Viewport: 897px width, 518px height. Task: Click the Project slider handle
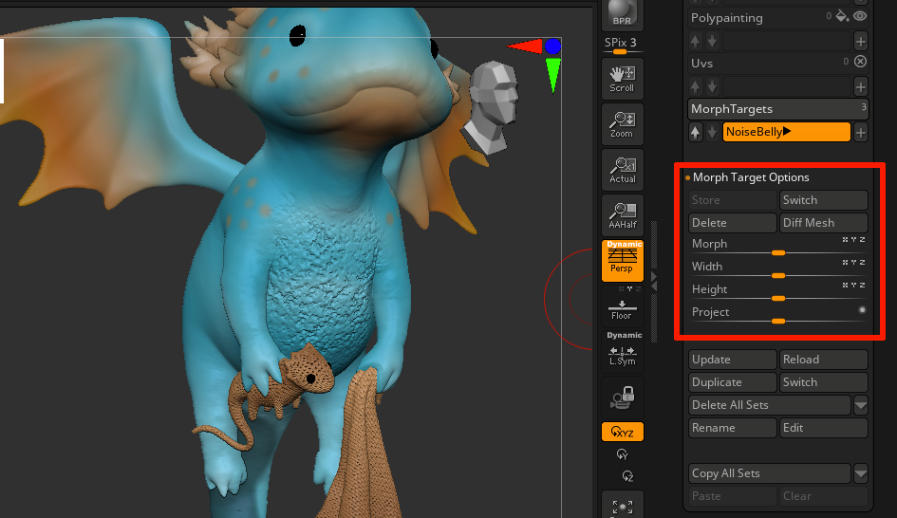tap(778, 322)
